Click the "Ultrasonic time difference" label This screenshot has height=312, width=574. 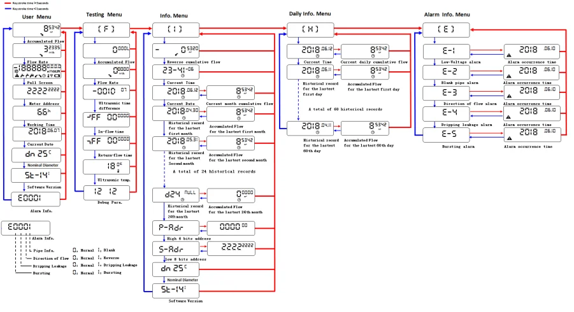click(x=114, y=106)
